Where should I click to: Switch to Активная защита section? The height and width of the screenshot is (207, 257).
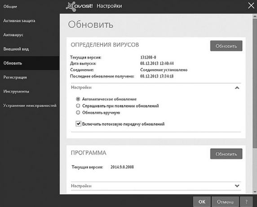pyautogui.click(x=19, y=21)
